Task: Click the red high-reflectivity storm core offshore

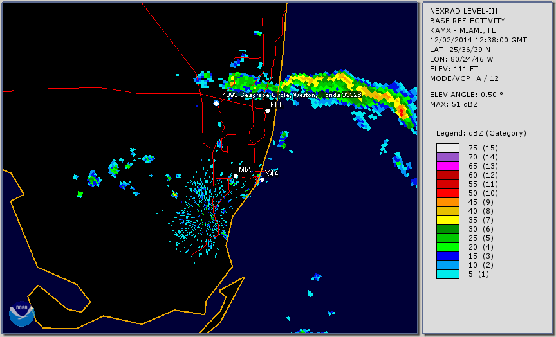Action: [401, 112]
